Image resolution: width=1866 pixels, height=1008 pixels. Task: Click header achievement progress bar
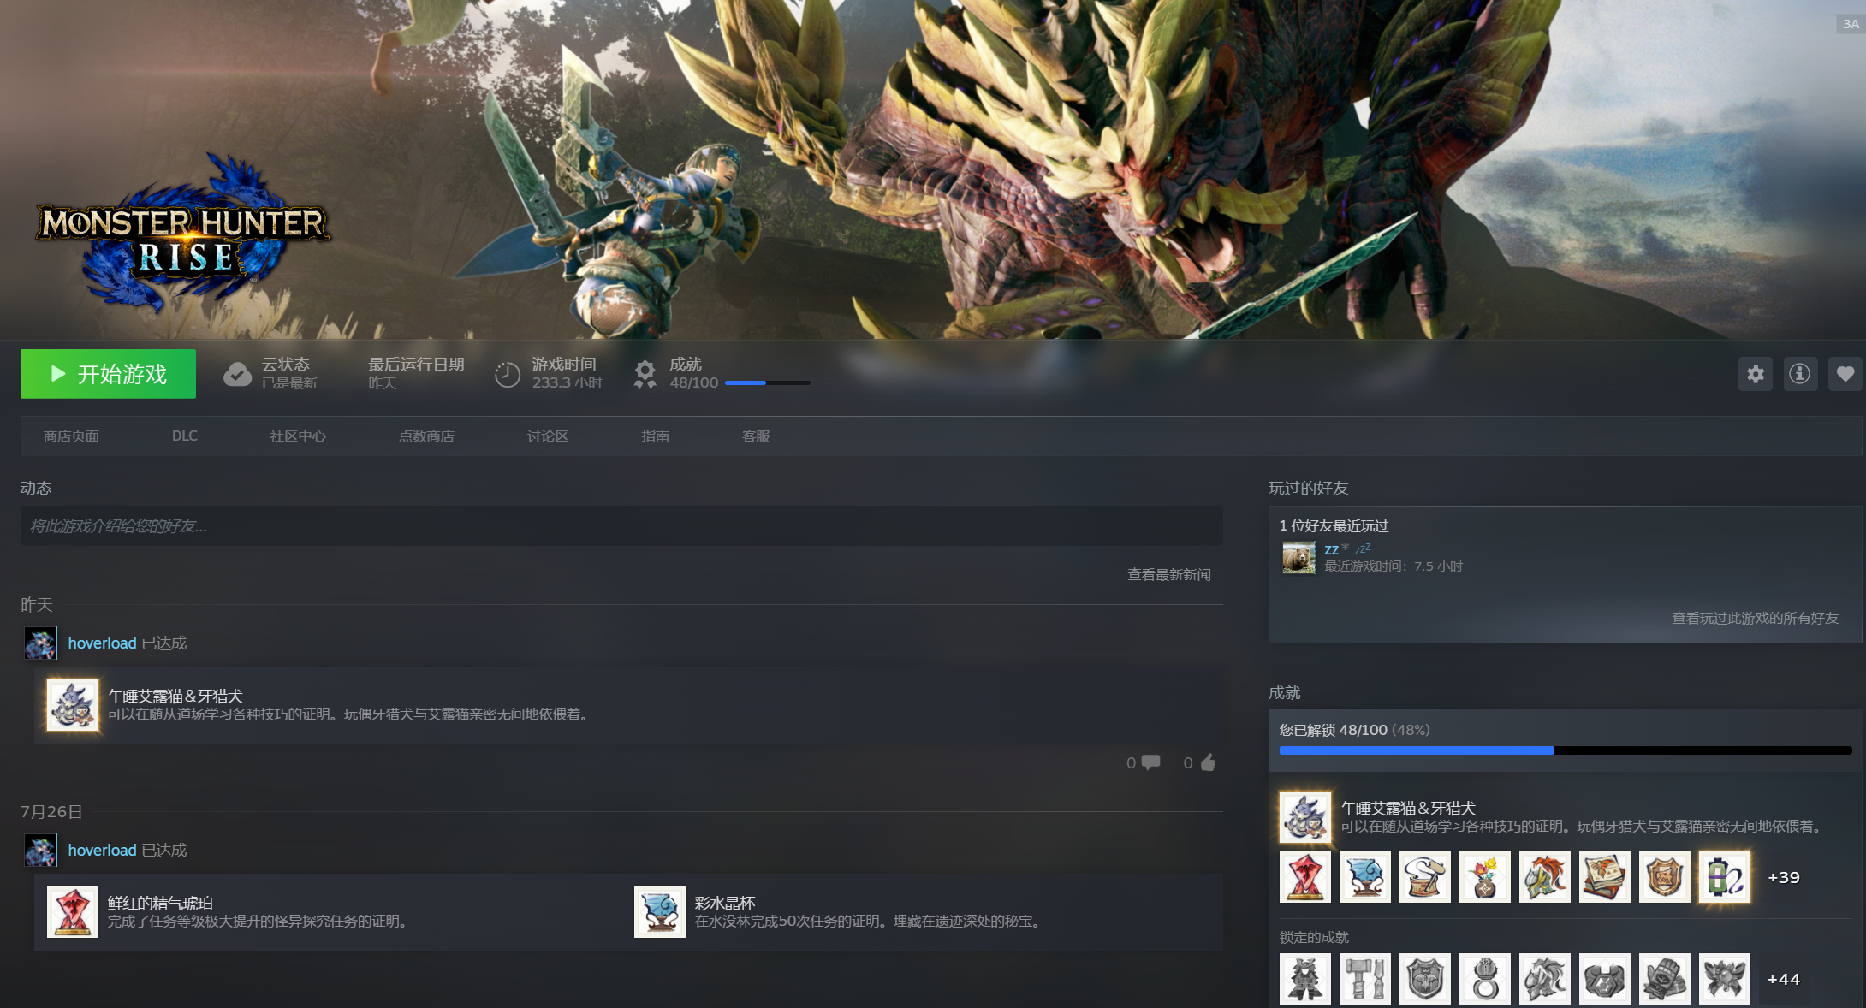click(767, 382)
